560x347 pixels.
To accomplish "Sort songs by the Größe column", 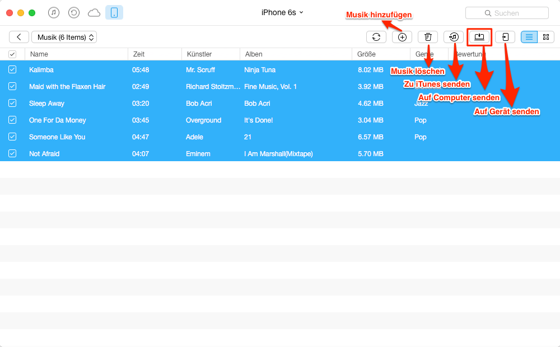I will click(x=381, y=54).
